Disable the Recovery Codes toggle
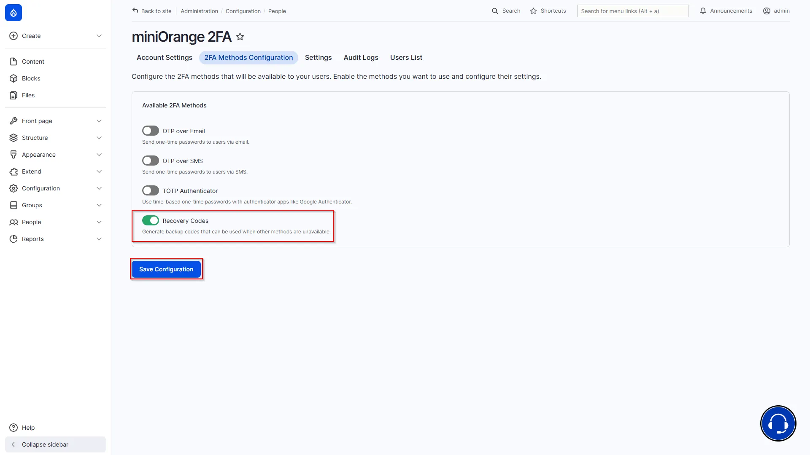Screen dimensions: 810x455 [x=151, y=221]
